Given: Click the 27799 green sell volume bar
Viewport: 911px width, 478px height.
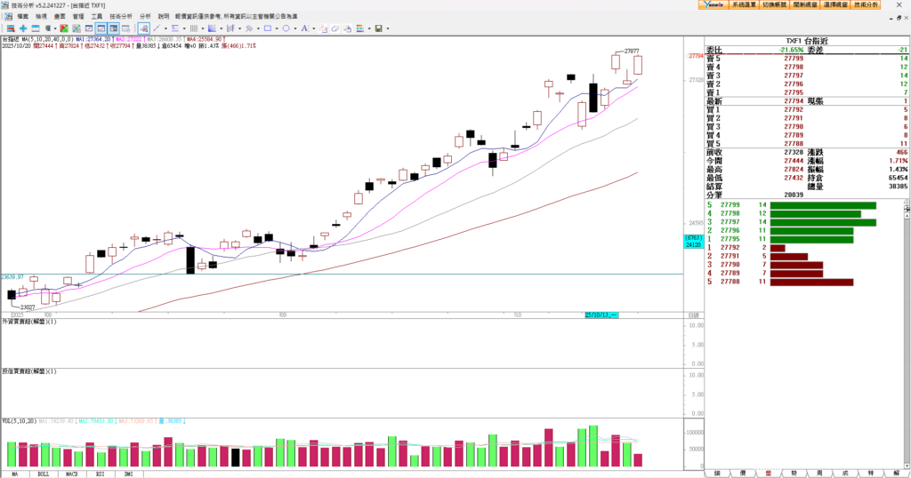Looking at the screenshot, I should (x=822, y=206).
